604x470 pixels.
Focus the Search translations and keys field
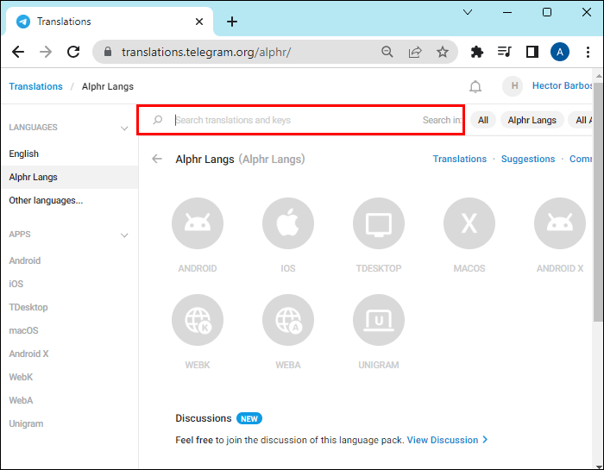coord(297,120)
